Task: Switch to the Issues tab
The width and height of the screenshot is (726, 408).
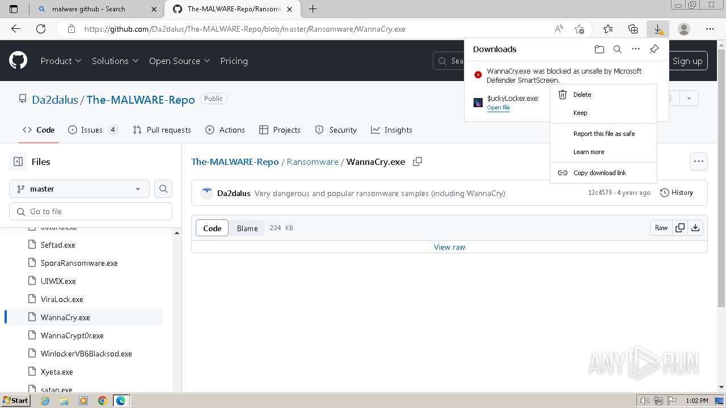Action: (x=93, y=130)
